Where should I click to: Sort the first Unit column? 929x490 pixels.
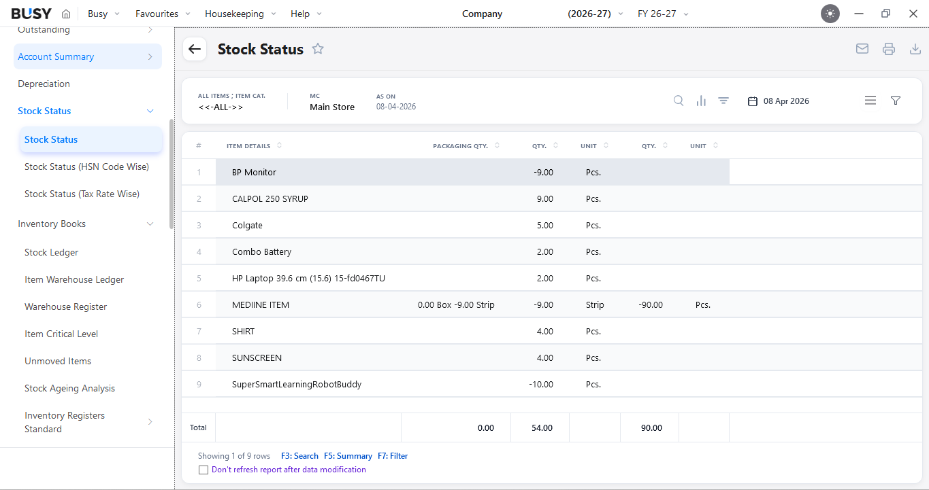click(x=606, y=145)
